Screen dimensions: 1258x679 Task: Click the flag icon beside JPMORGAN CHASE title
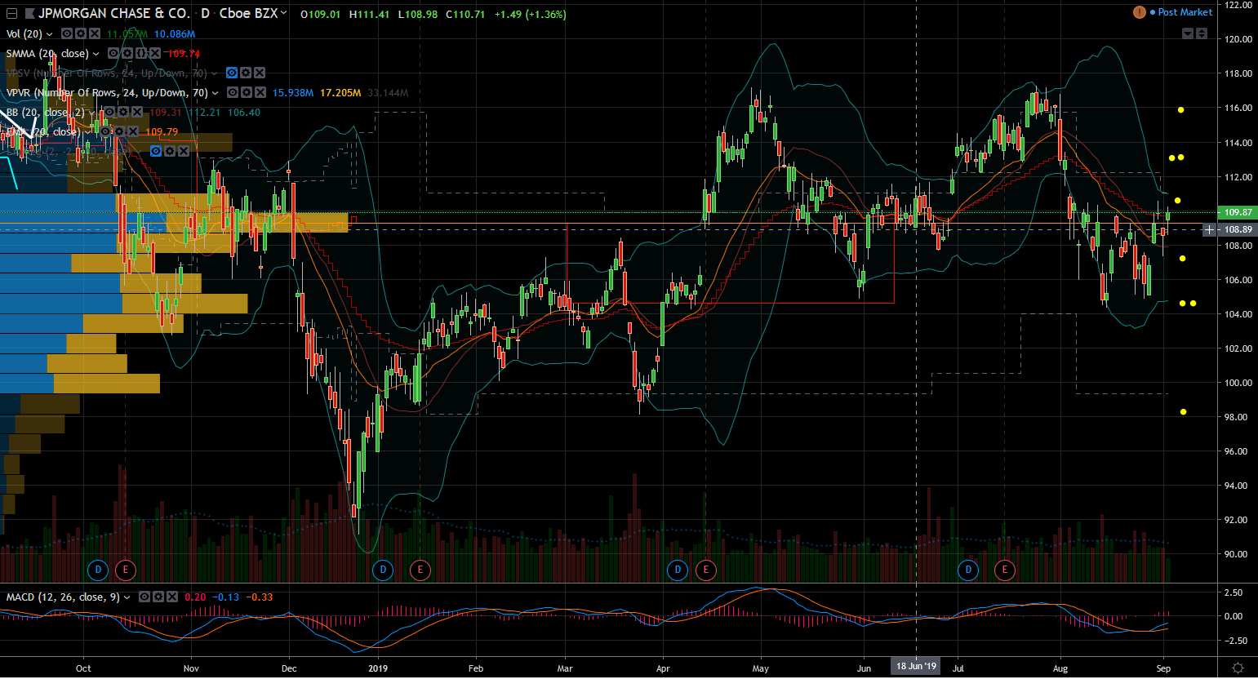point(29,14)
